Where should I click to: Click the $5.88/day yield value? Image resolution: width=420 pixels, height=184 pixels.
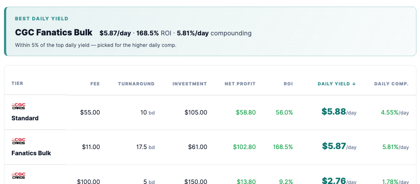pyautogui.click(x=339, y=111)
